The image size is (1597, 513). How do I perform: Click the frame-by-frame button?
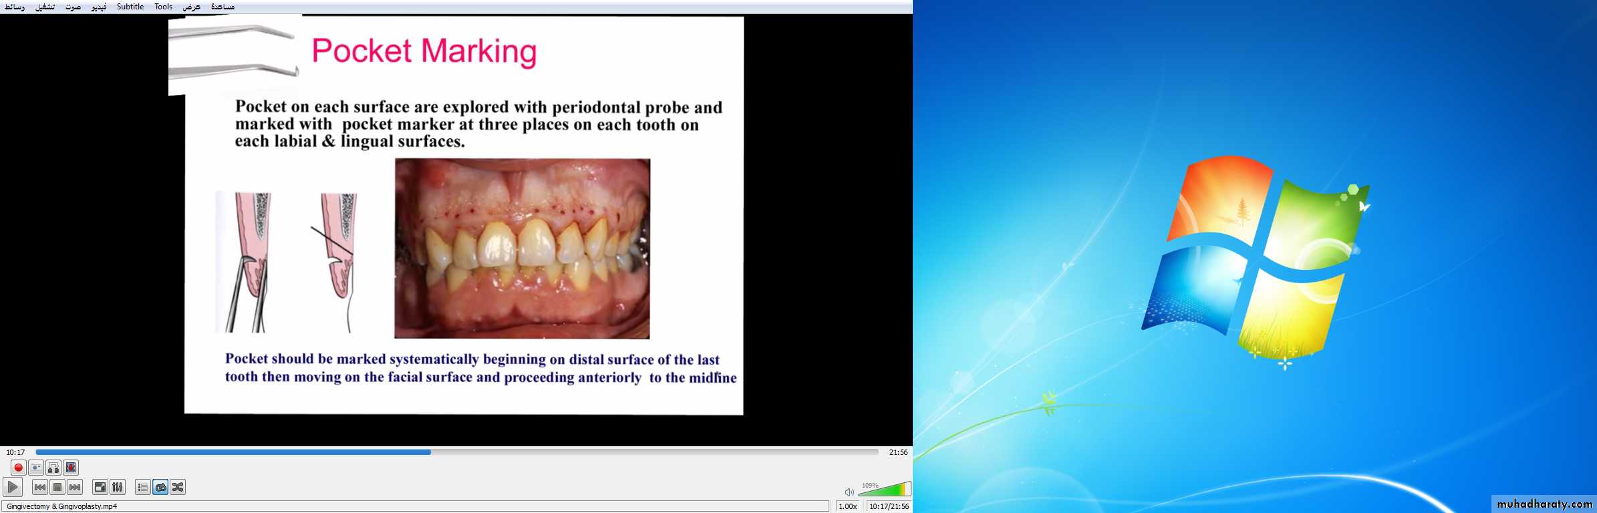click(71, 468)
